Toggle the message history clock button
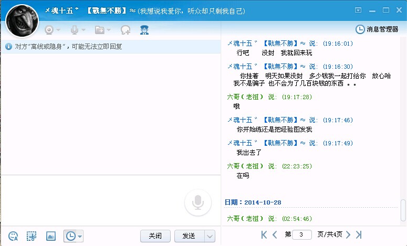This screenshot has height=246, width=407. tap(70, 236)
